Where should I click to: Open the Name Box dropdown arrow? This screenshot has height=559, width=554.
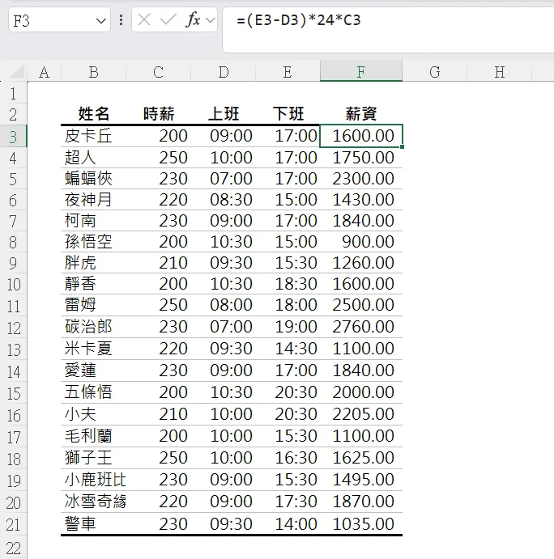[101, 21]
